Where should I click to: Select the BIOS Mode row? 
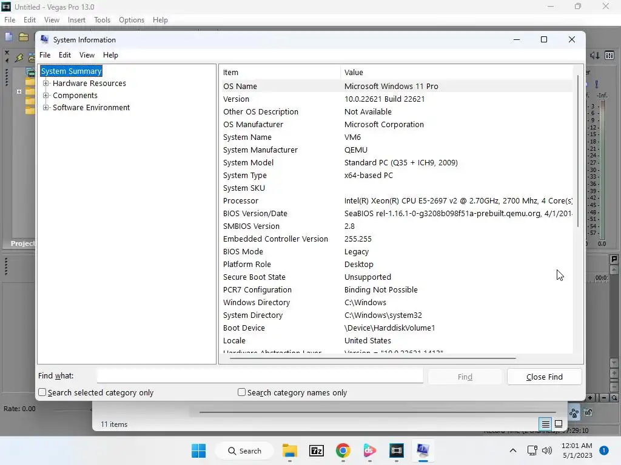click(397, 251)
